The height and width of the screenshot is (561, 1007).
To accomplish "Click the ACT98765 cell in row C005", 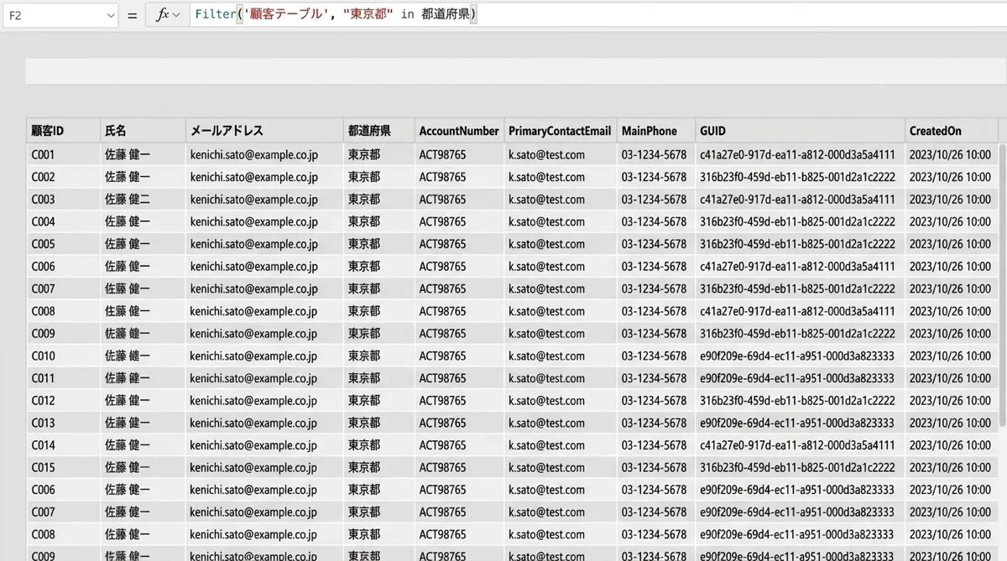I will (459, 244).
